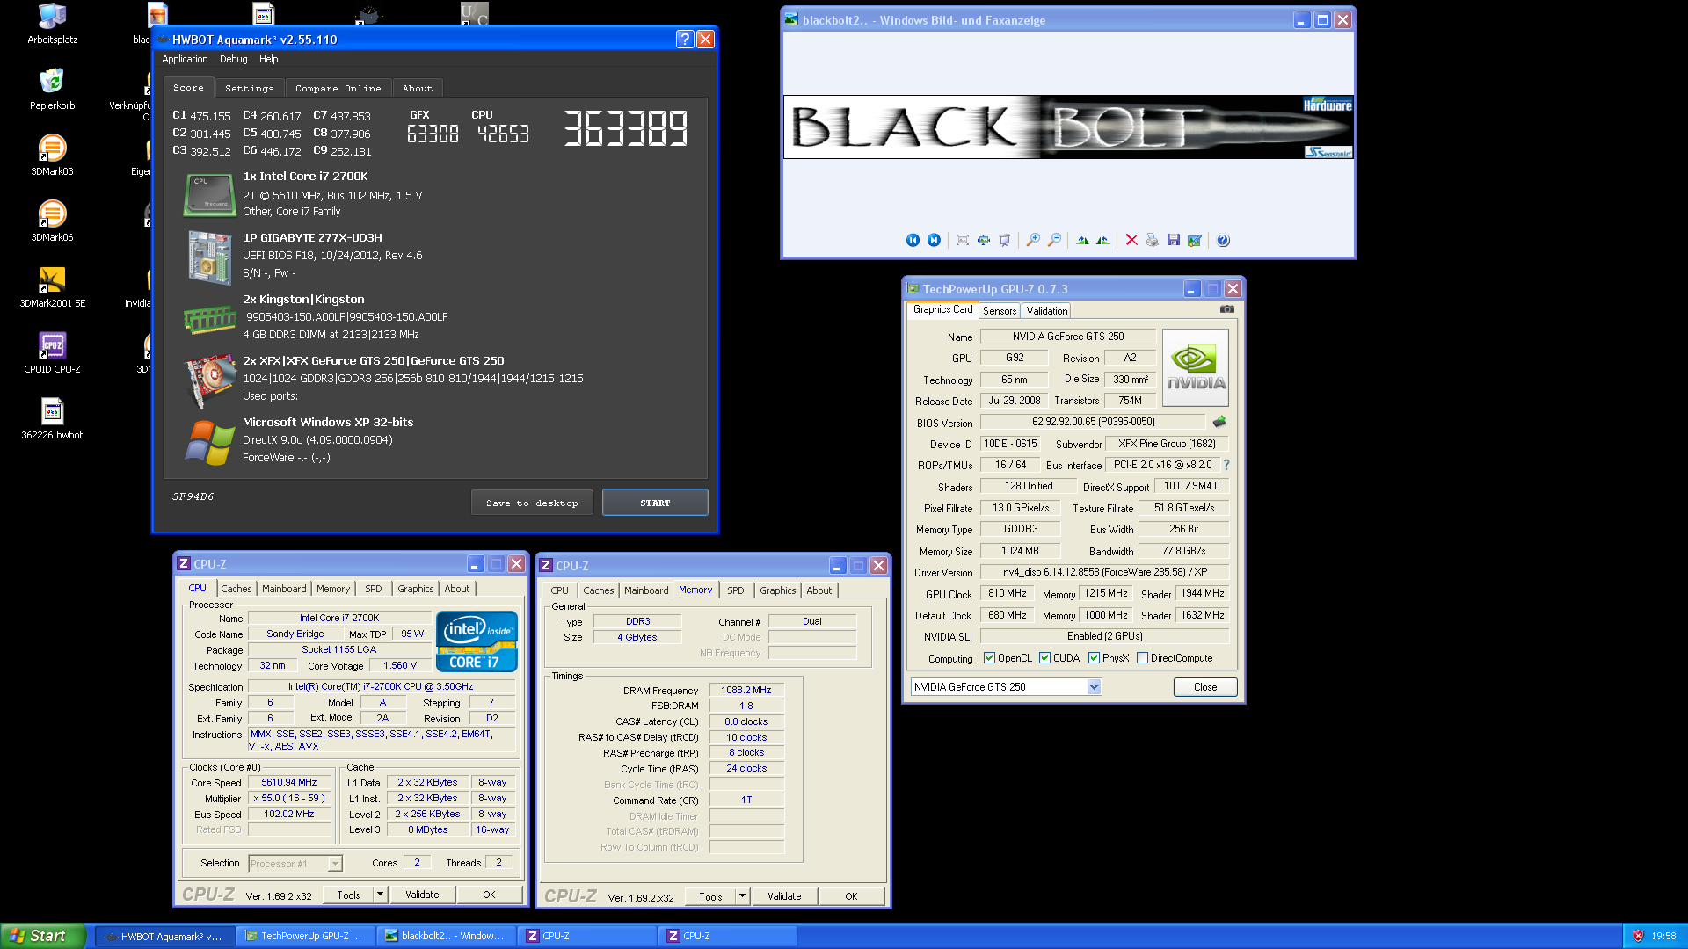Click START button in Aquamark
Screen dimensions: 1688x949
coord(655,503)
